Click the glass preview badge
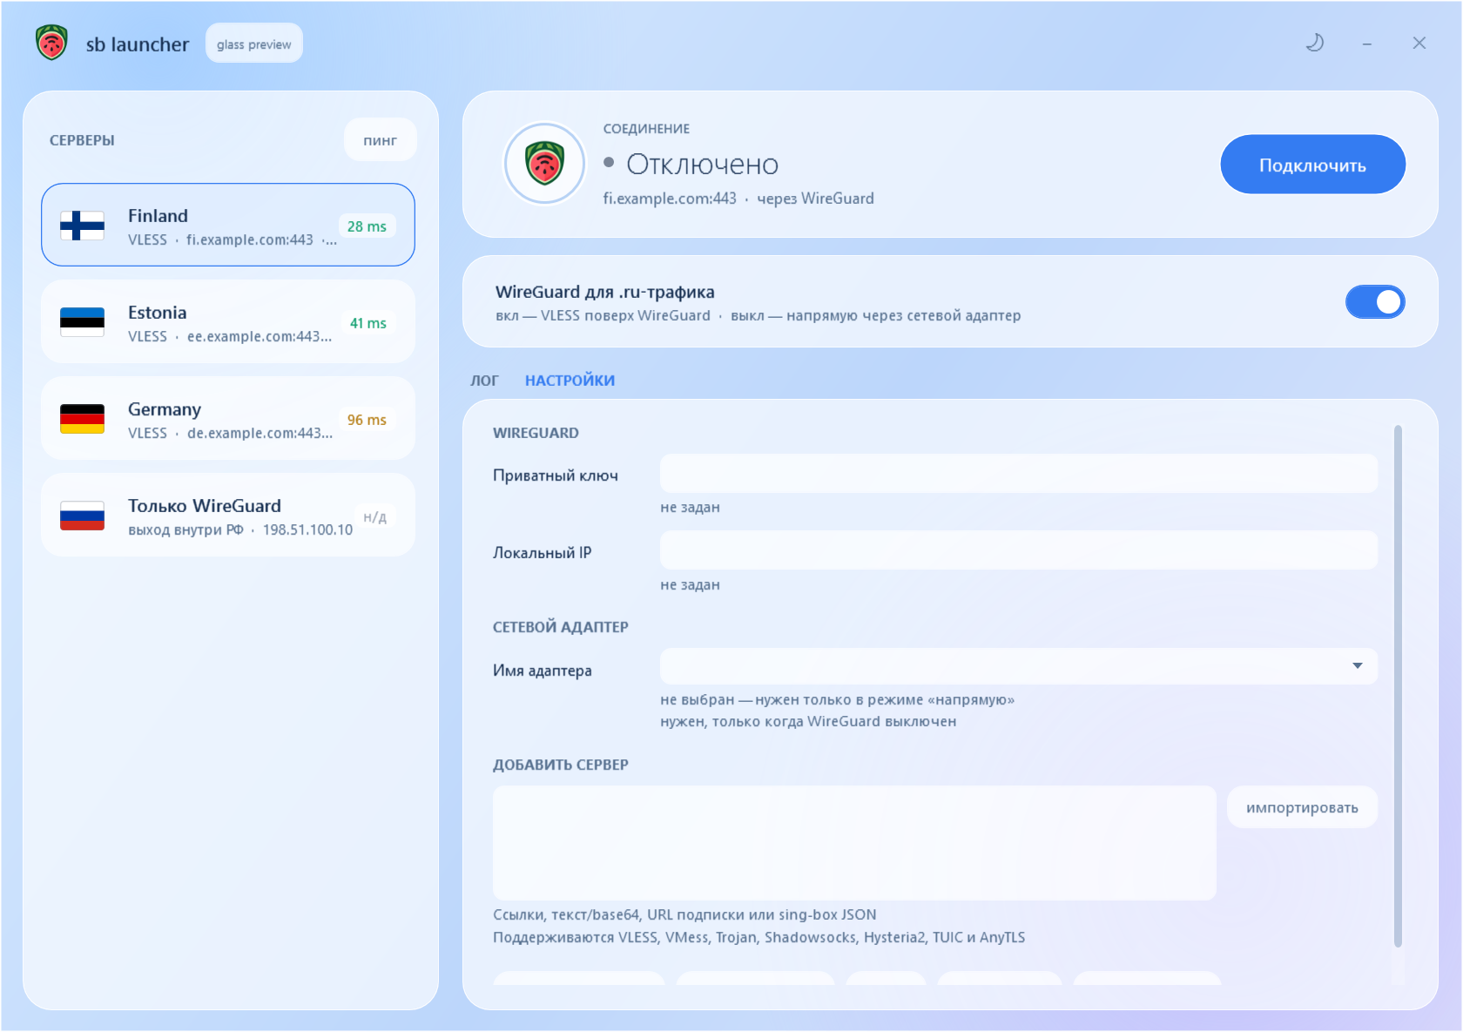1463x1032 pixels. [x=254, y=44]
